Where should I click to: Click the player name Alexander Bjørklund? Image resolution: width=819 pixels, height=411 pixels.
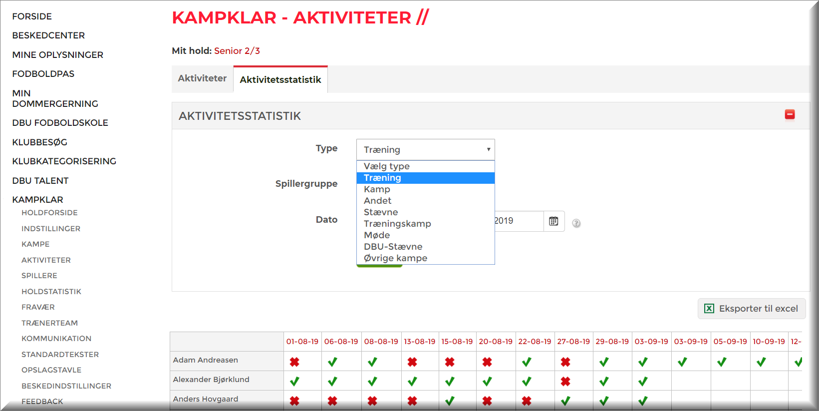211,380
